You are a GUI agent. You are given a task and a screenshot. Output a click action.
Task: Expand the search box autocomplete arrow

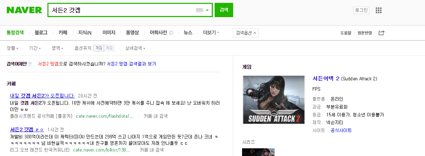(x=207, y=10)
